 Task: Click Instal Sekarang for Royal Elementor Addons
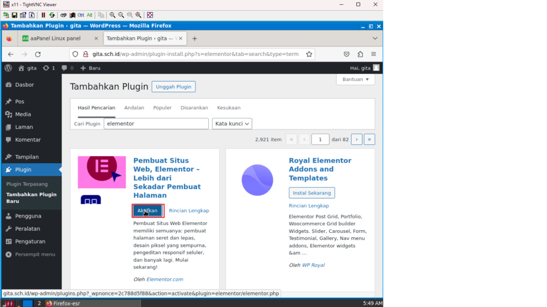pos(311,193)
